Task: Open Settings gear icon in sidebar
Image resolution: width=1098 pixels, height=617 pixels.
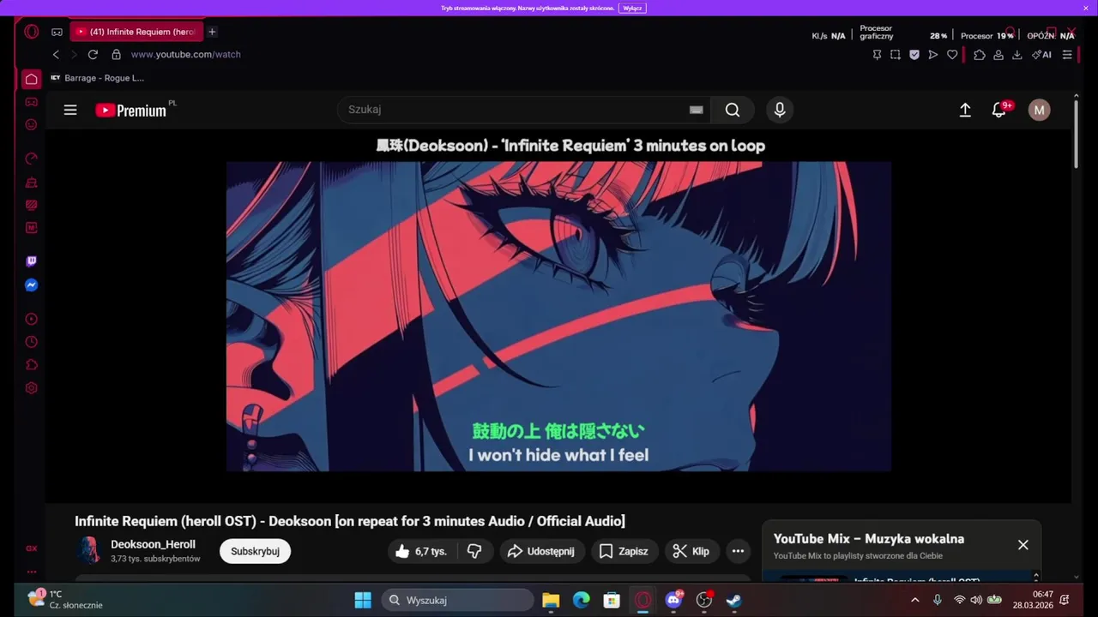Action: pos(32,387)
